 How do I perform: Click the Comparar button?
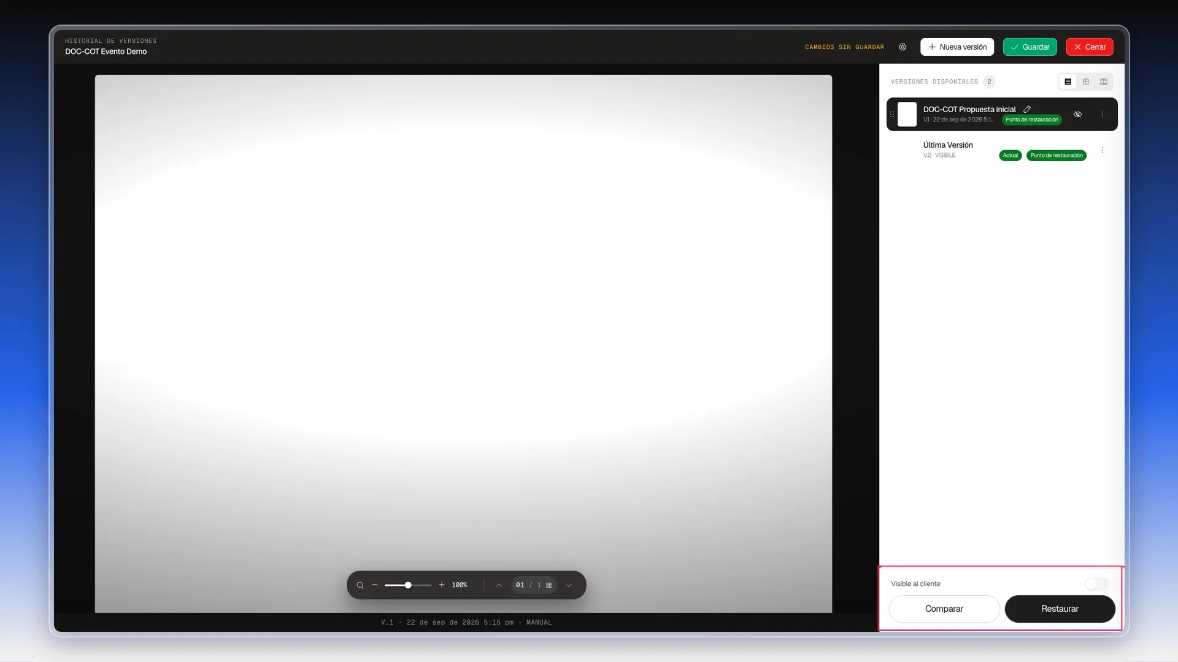click(x=944, y=609)
